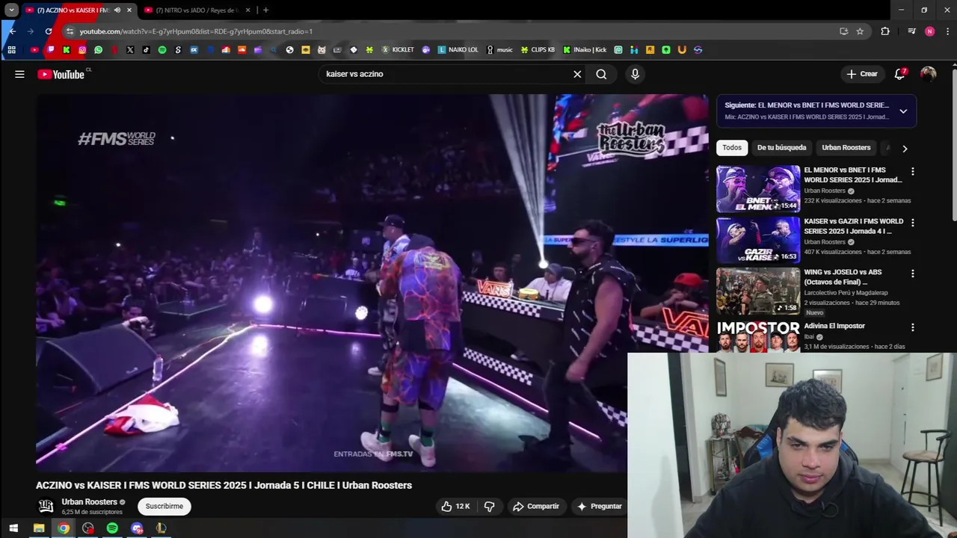Subscribe with the Suscribirme button

(164, 506)
